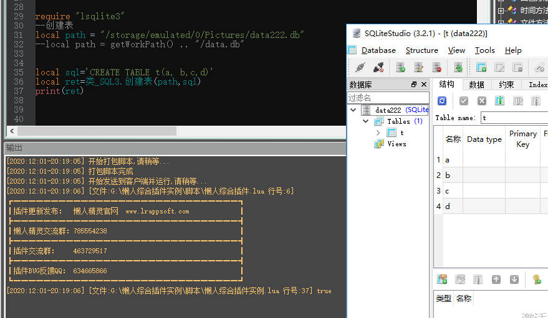Select column row 'b' in structure grid
This screenshot has height=318, width=548.
491,175
